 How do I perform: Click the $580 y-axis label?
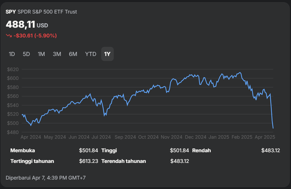[x=13, y=87]
